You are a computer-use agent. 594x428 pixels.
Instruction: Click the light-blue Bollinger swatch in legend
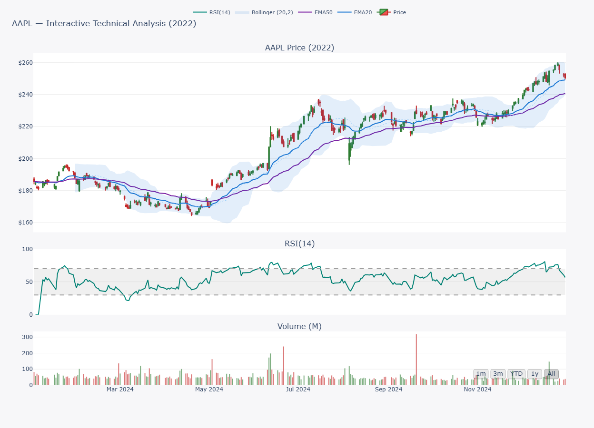pyautogui.click(x=242, y=12)
